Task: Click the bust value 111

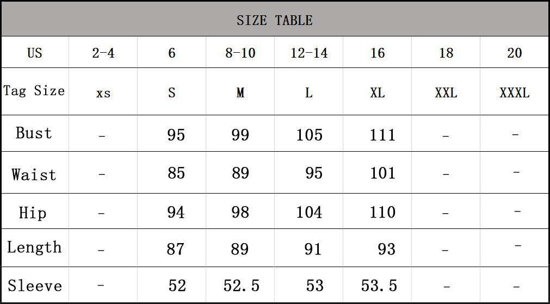Action: tap(382, 135)
